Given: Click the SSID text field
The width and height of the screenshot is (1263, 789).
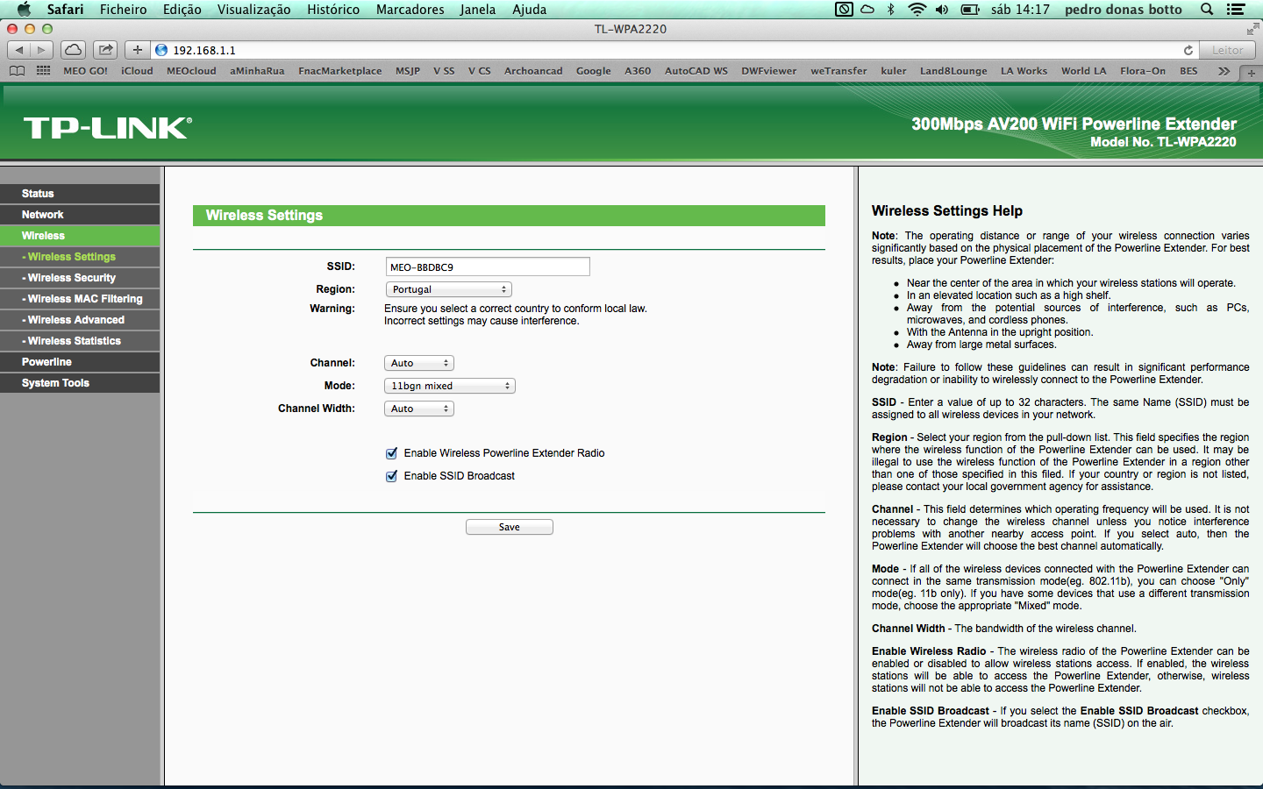Looking at the screenshot, I should 488,267.
